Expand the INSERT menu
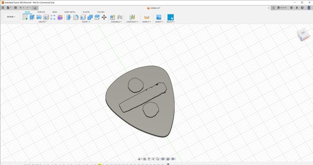Screen dimensions: 313x165 tap(159, 22)
